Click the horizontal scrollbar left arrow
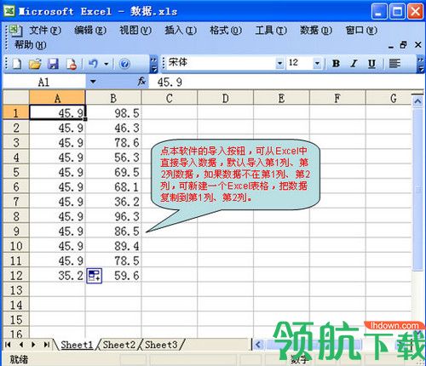 (x=258, y=345)
